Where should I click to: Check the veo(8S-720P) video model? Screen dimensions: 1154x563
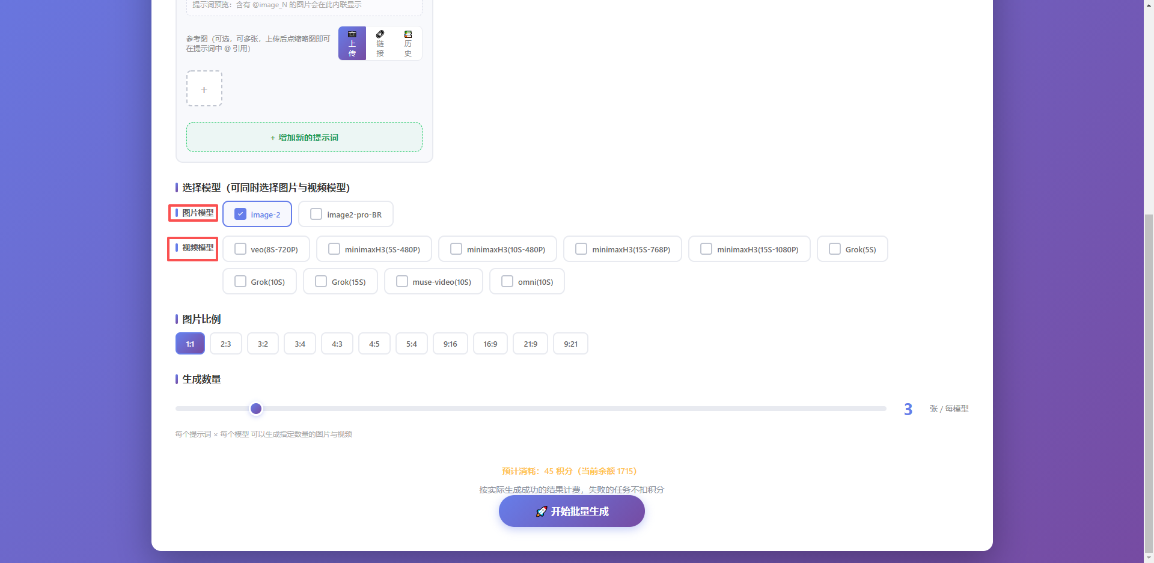point(240,249)
